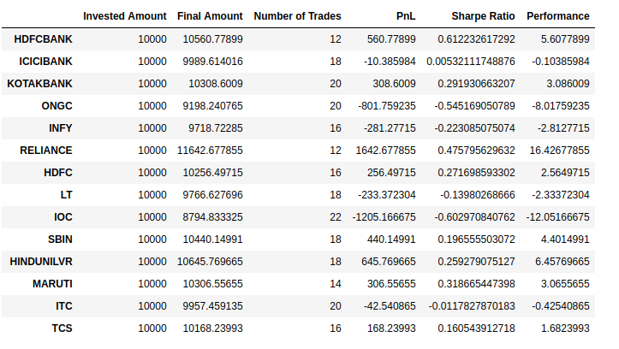Select the PnL column header
This screenshot has height=349, width=619.
pyautogui.click(x=406, y=16)
